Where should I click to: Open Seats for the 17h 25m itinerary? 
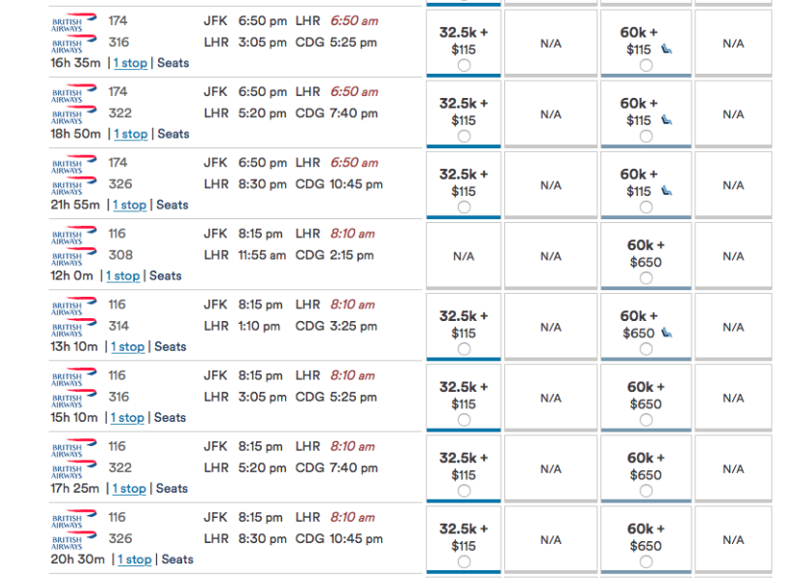coord(172,488)
